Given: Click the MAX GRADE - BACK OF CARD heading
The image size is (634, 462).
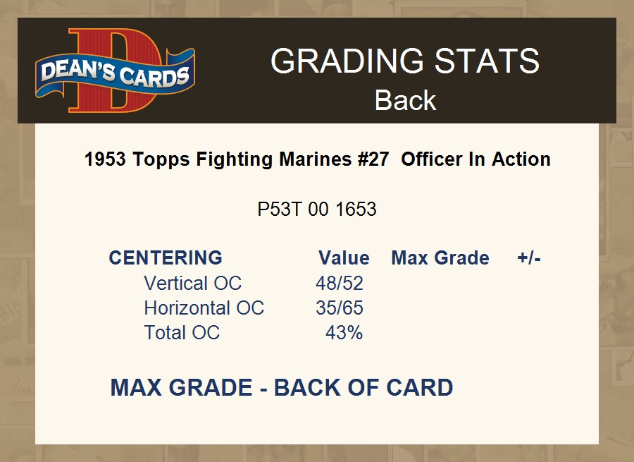Looking at the screenshot, I should point(281,388).
